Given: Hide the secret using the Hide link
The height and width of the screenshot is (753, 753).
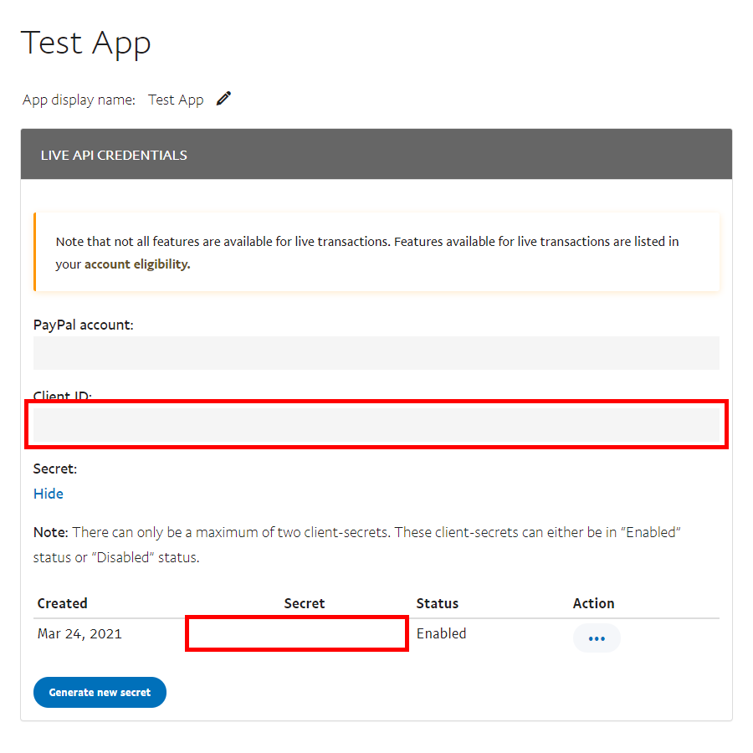Looking at the screenshot, I should pyautogui.click(x=49, y=494).
